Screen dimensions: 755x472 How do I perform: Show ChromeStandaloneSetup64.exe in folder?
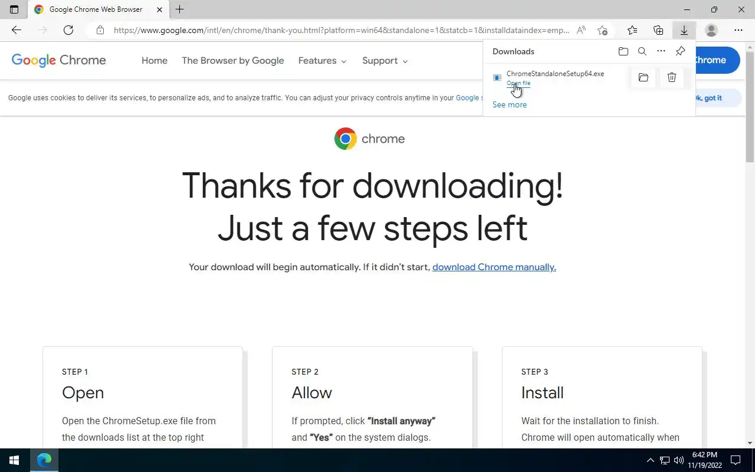(644, 77)
